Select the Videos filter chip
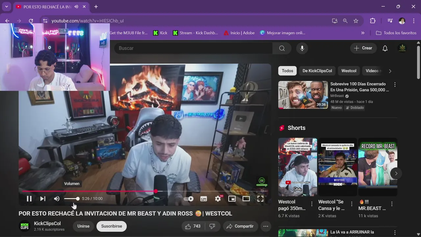The width and height of the screenshot is (421, 237). (x=372, y=71)
